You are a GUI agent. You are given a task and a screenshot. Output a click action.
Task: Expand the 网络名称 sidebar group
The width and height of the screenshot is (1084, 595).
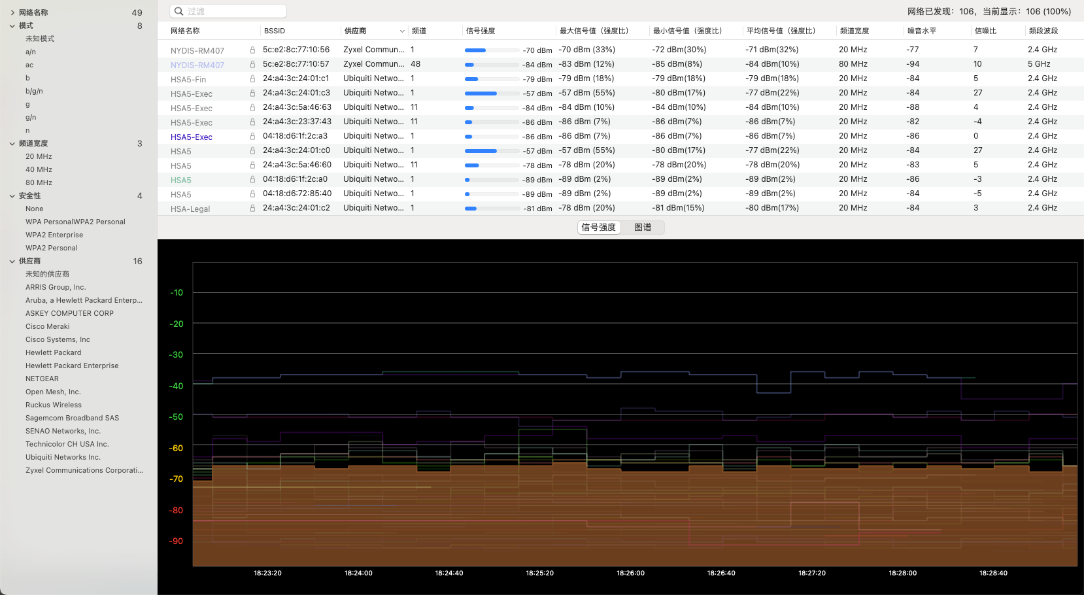(12, 12)
